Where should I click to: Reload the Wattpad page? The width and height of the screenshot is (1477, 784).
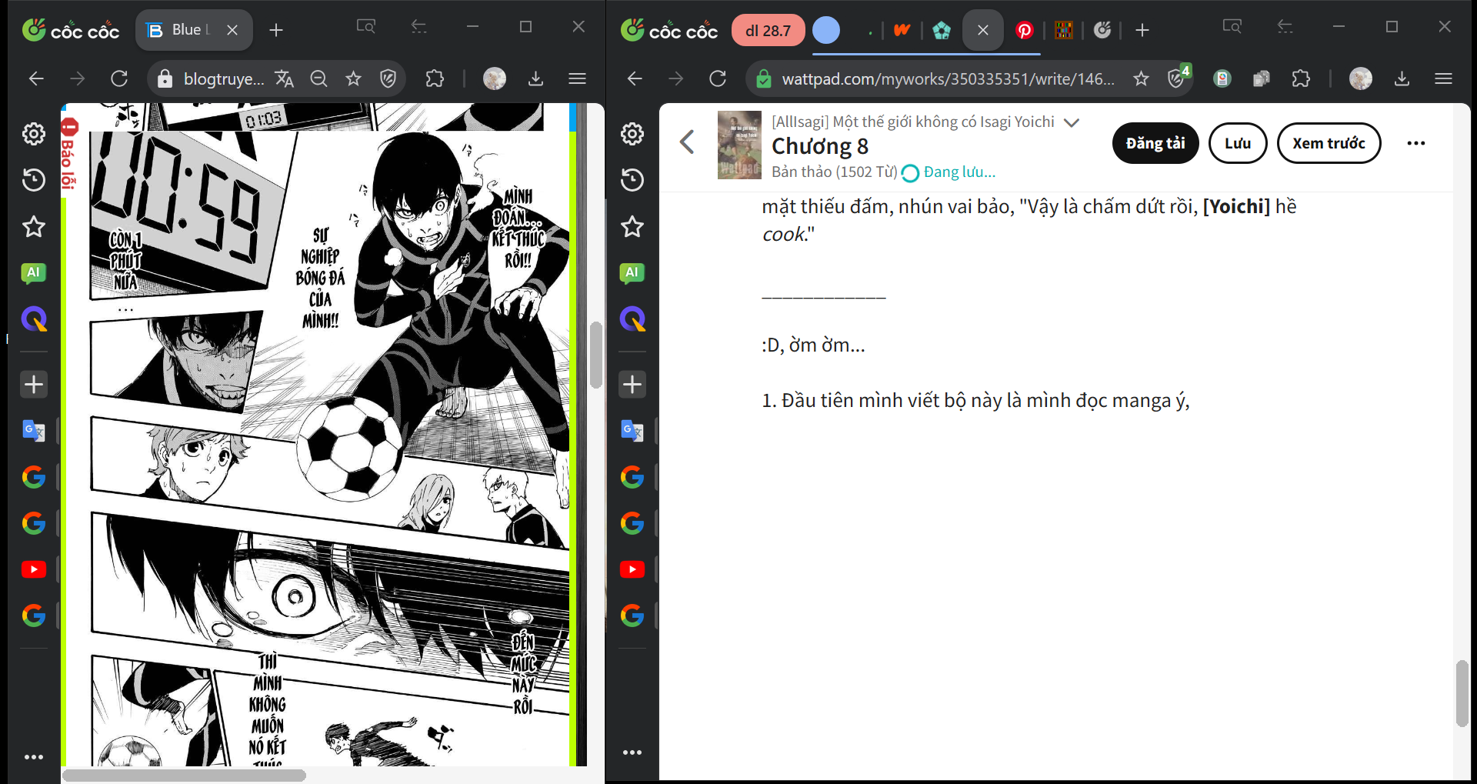coord(718,78)
